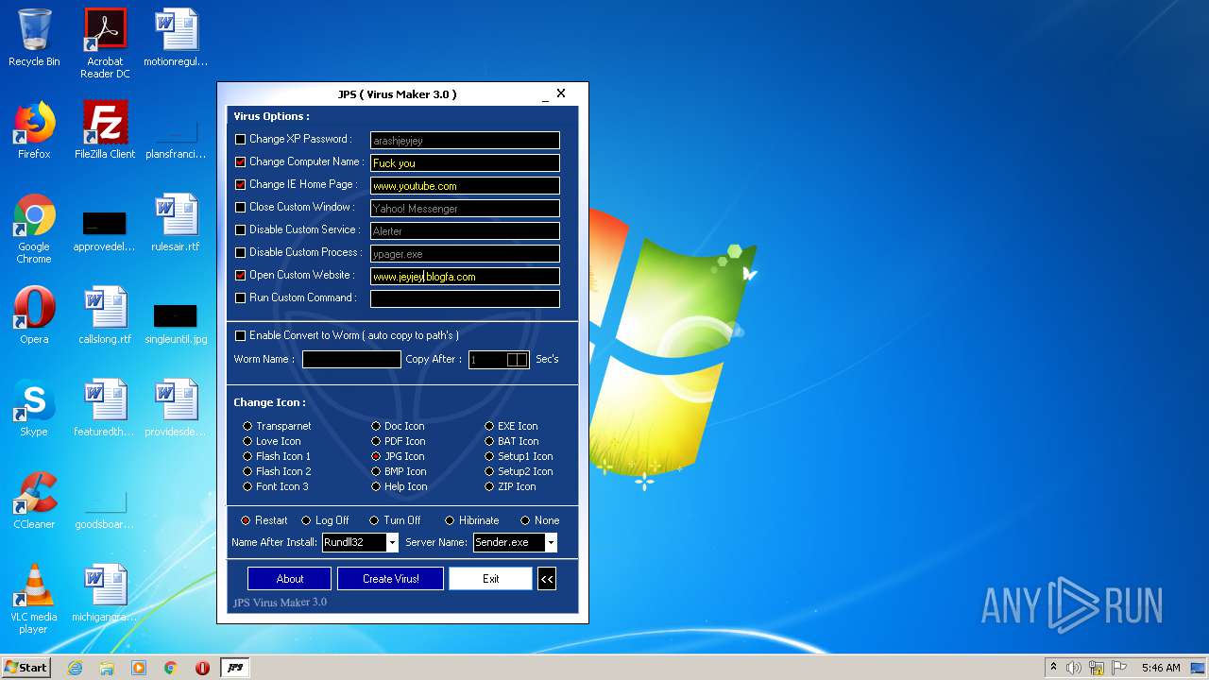1209x680 pixels.
Task: Select the ZIP Icon radio button
Action: 489,486
